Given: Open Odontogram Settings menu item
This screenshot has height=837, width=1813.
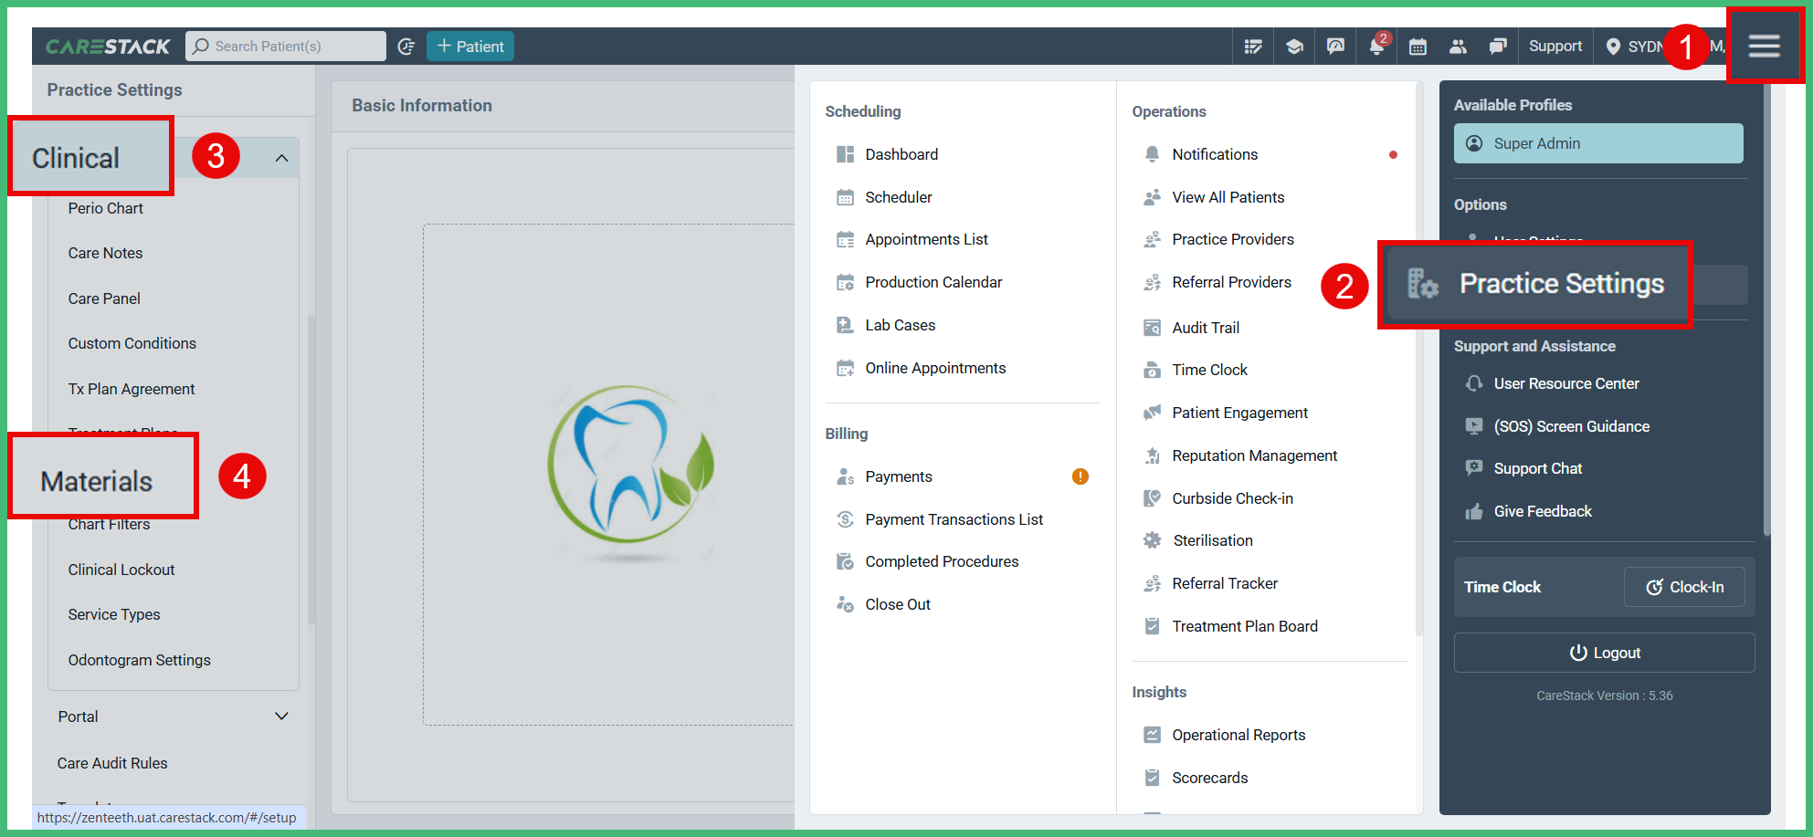Looking at the screenshot, I should click(139, 659).
